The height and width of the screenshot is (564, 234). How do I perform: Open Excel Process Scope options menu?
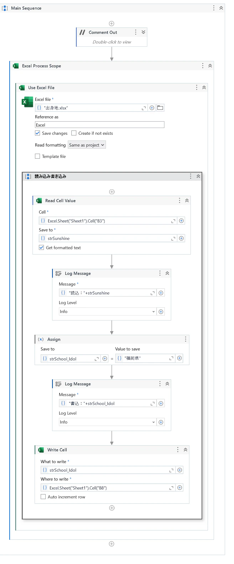coord(203,66)
